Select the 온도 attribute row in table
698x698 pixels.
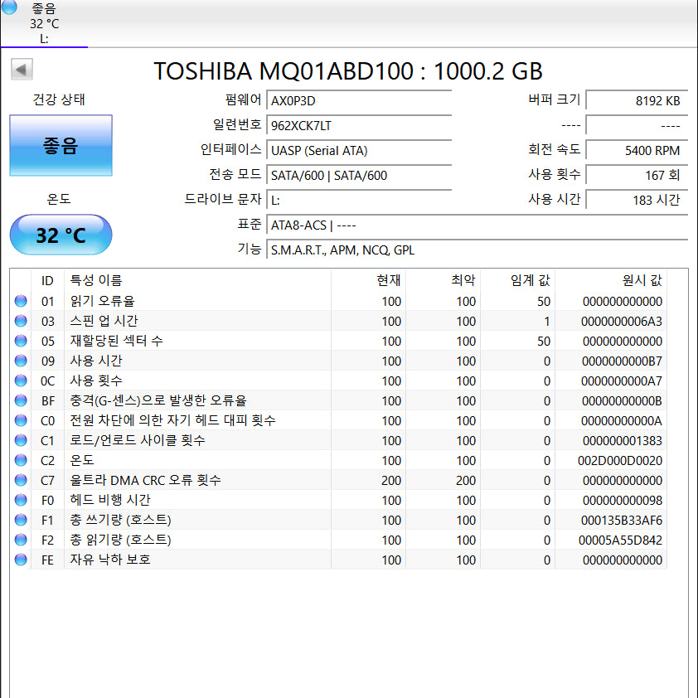point(338,460)
